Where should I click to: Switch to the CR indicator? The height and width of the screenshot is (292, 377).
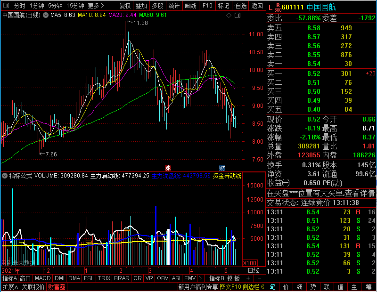(138, 278)
